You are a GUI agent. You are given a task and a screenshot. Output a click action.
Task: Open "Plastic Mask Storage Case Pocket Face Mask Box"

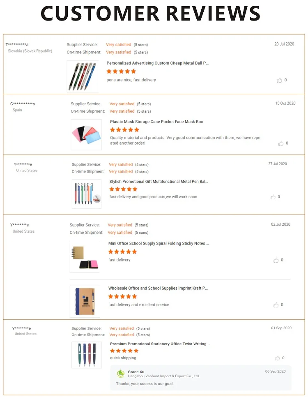click(x=156, y=122)
